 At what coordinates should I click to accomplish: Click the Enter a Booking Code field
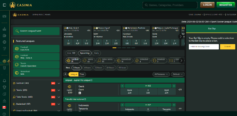pyautogui.click(x=204, y=47)
